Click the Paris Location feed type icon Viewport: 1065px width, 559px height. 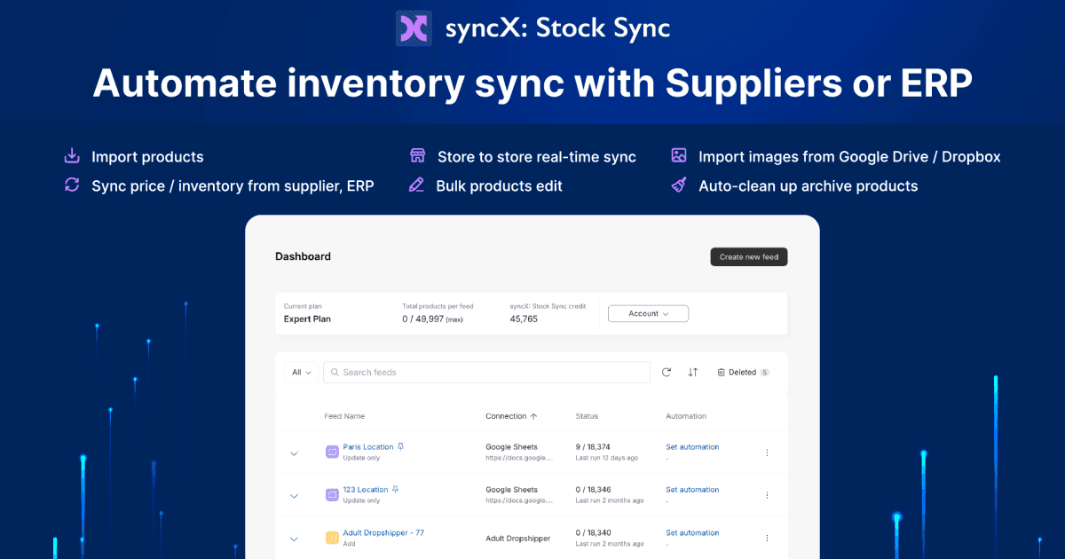pos(332,452)
